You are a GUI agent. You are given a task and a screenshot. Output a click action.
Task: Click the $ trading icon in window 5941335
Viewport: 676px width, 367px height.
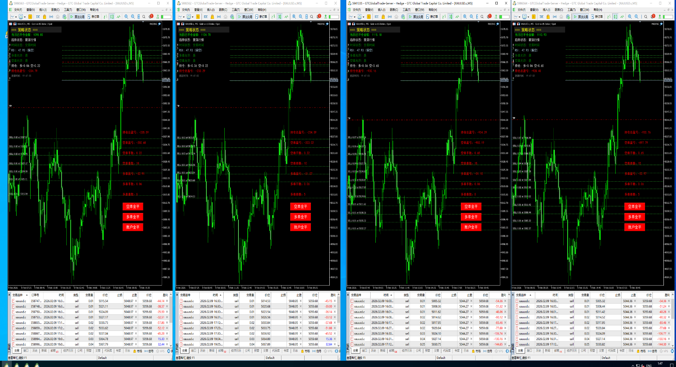coord(369,17)
